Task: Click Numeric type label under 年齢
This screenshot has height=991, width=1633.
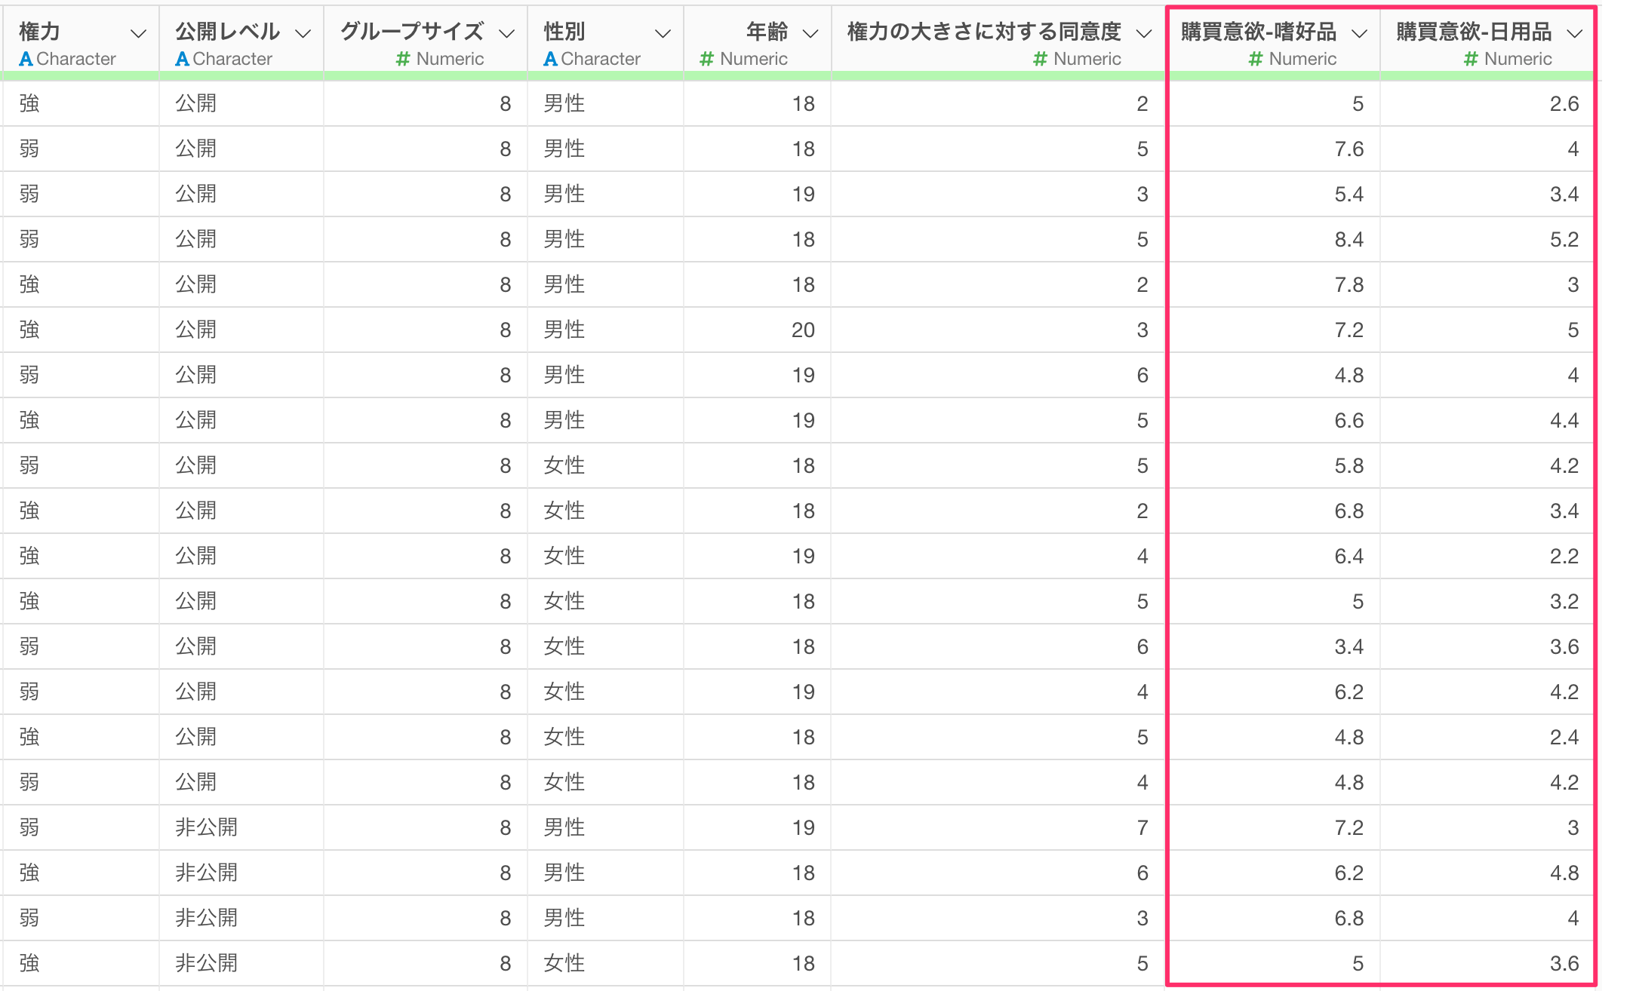Action: click(754, 59)
